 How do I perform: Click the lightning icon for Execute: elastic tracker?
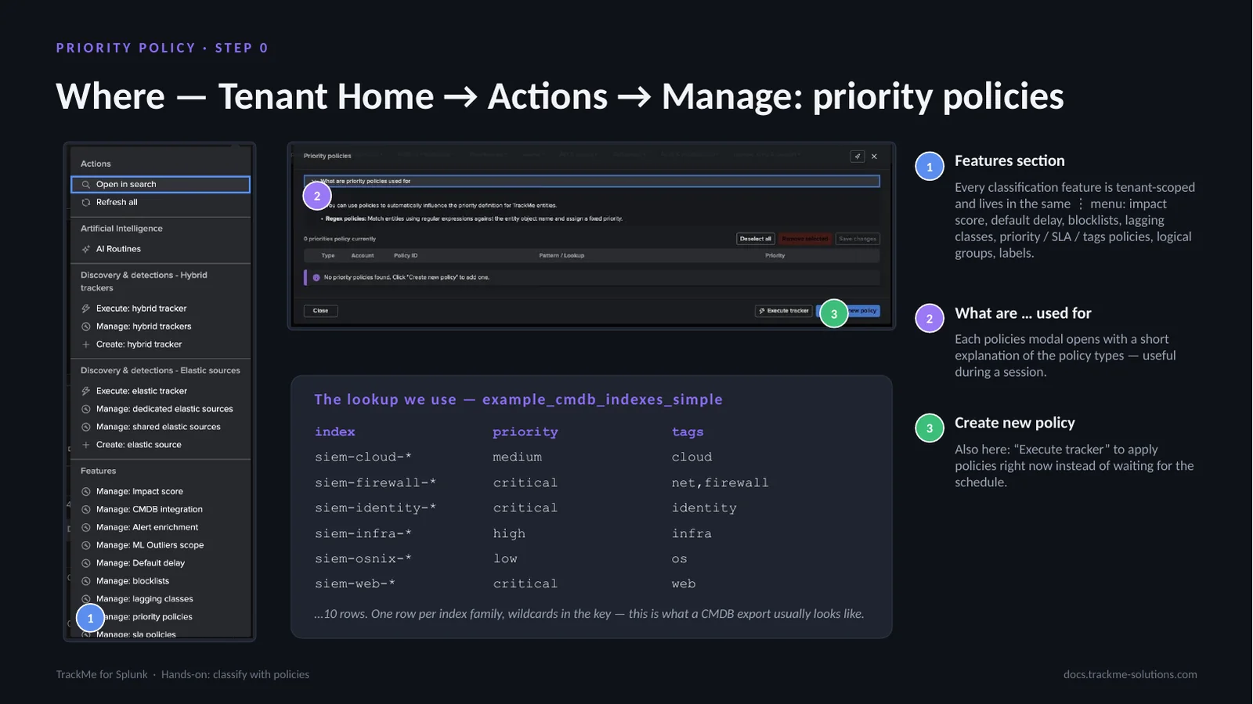point(86,391)
